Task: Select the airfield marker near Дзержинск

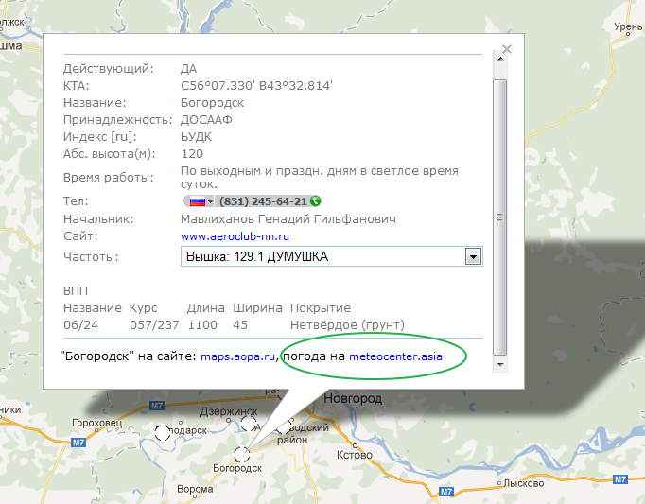Action: [248, 424]
